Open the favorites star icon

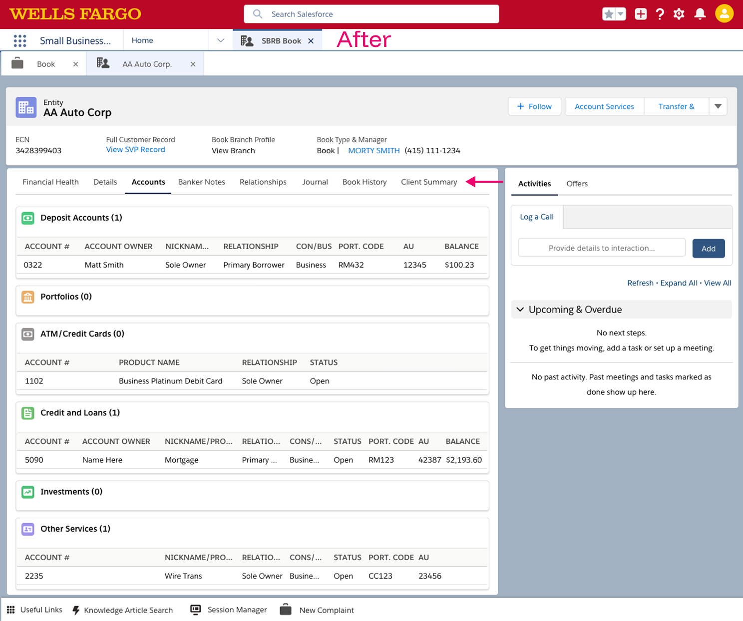click(x=609, y=14)
